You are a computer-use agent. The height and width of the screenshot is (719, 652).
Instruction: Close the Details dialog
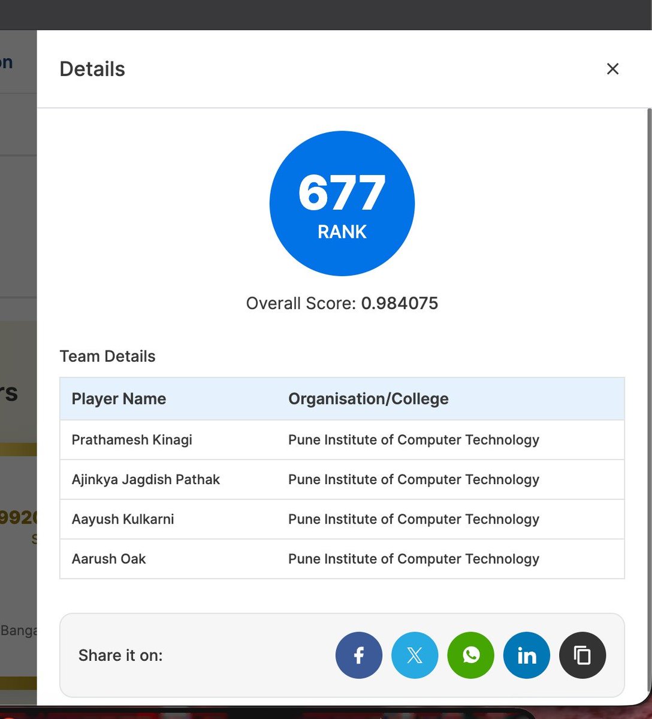point(612,69)
